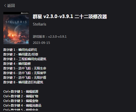Select 数字键 5 无限生命 entry
Image resolution: width=136 pixels, height=112 pixels.
click(x=25, y=68)
